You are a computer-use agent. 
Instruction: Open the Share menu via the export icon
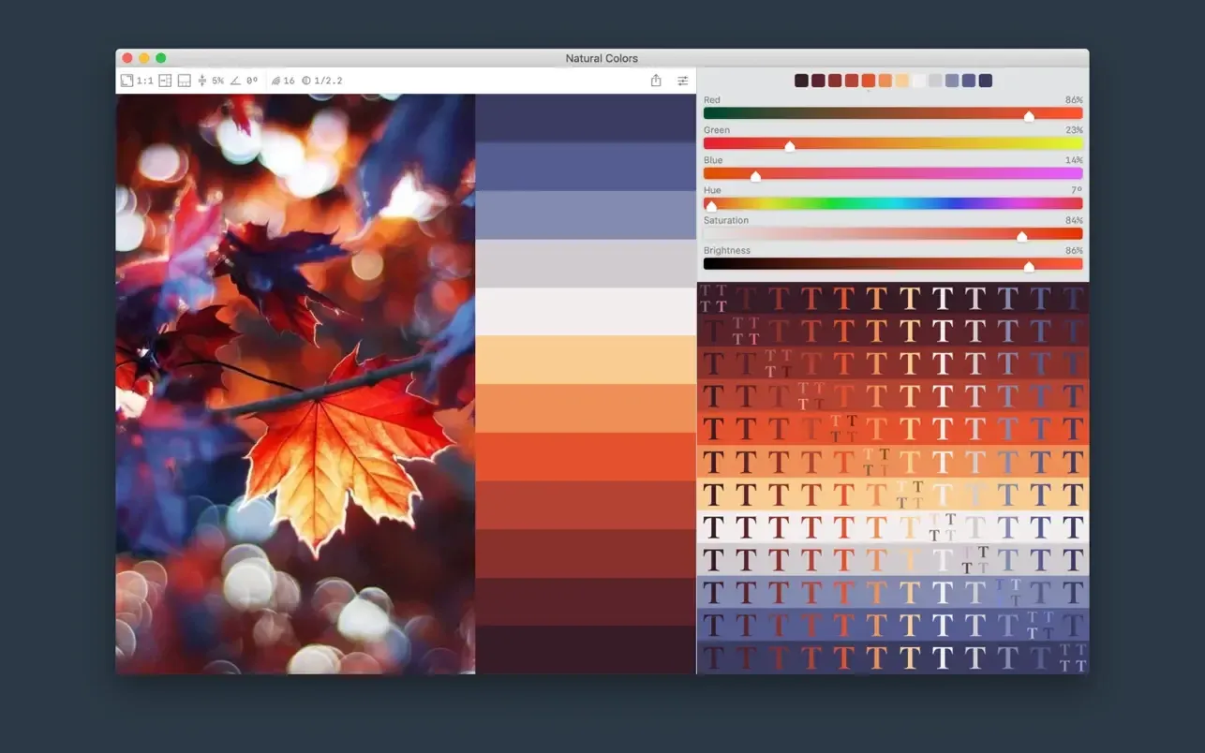pos(656,81)
